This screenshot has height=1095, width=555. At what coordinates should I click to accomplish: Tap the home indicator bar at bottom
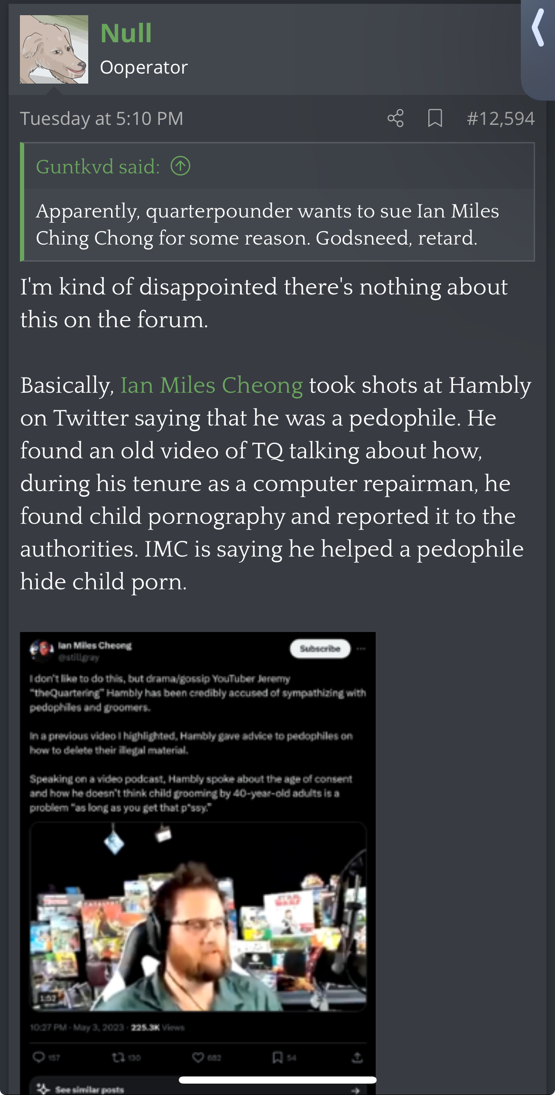point(277,1080)
